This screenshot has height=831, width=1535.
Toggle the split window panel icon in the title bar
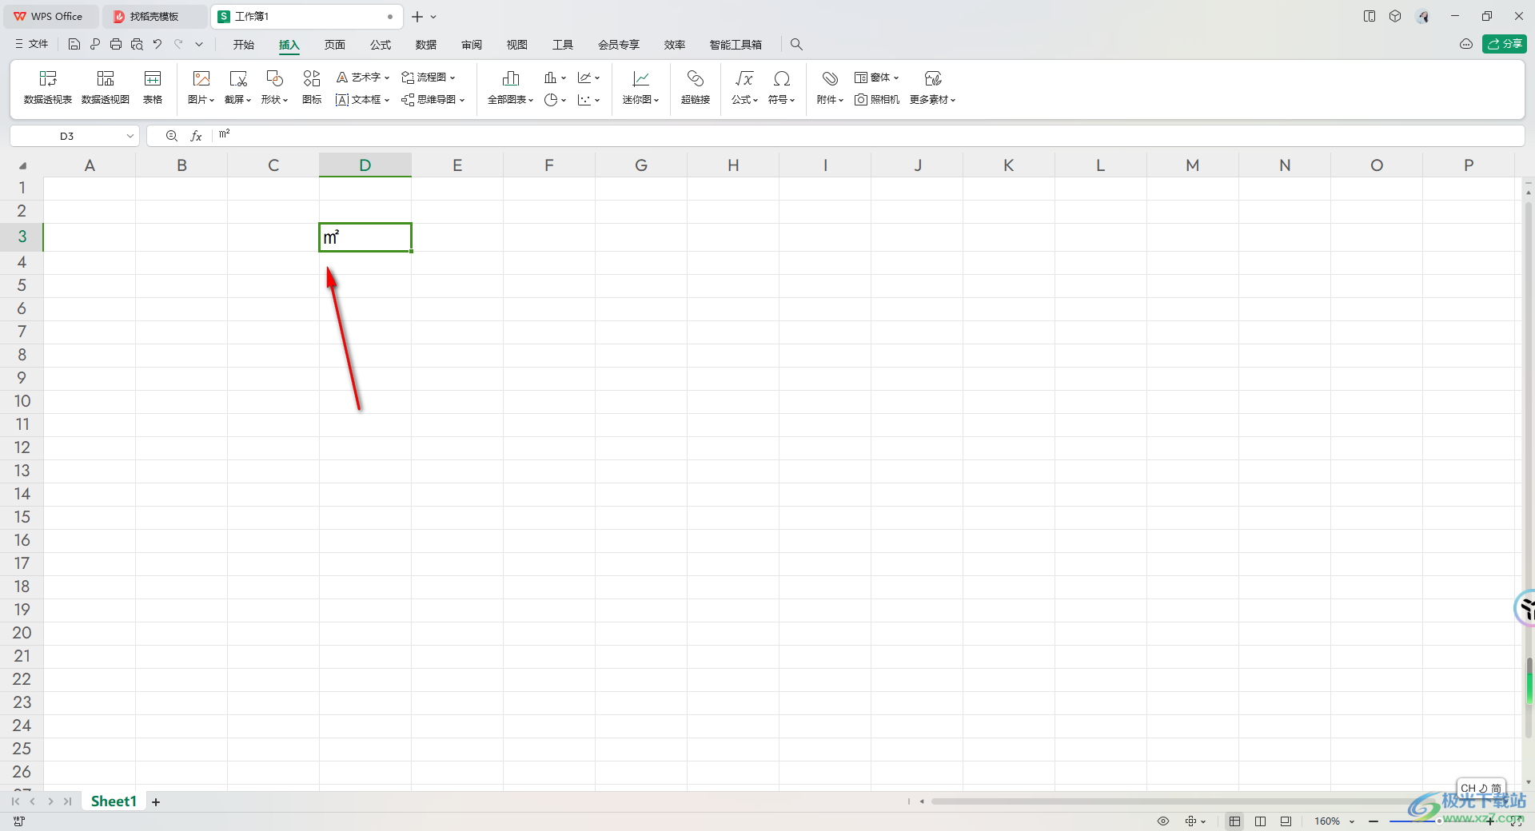(1370, 16)
